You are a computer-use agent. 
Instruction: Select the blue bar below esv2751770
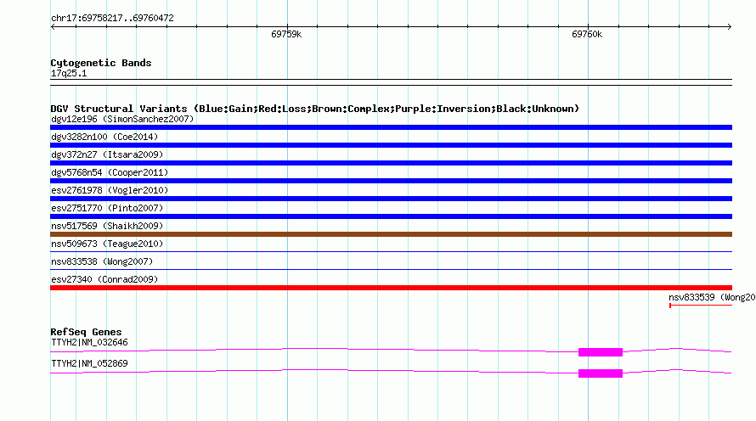pyautogui.click(x=391, y=216)
